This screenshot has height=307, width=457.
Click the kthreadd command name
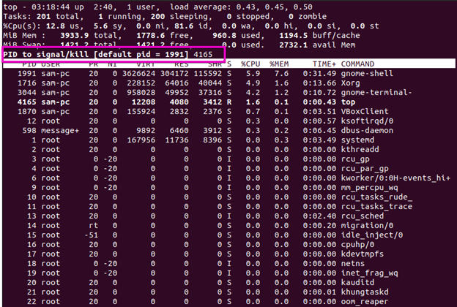tap(360, 150)
